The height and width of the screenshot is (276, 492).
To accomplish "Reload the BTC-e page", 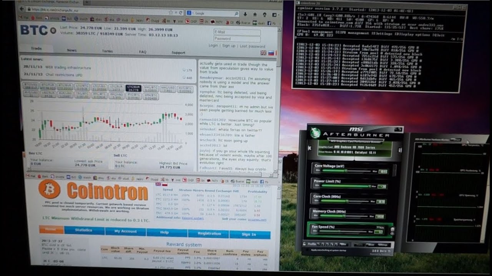I will [181, 13].
